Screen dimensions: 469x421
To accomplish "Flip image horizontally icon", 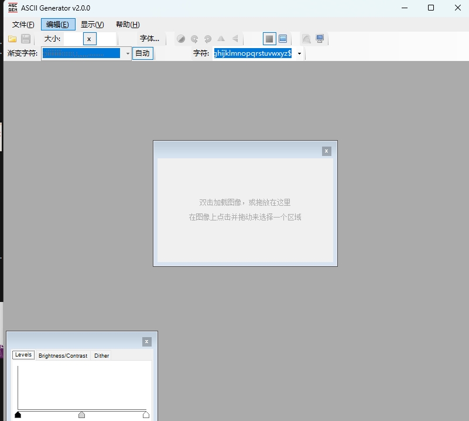I will (221, 39).
